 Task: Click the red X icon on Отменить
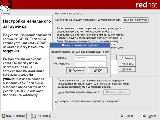(70, 70)
